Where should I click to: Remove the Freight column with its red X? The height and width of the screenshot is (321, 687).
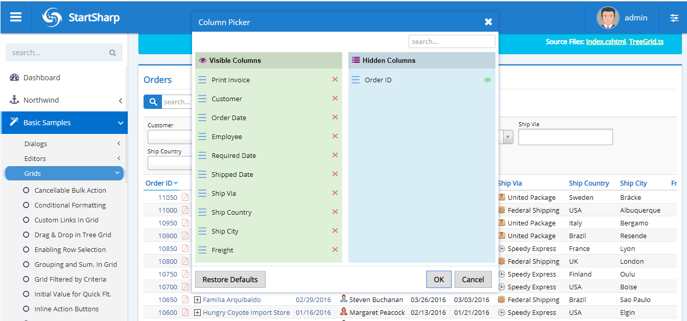(335, 250)
